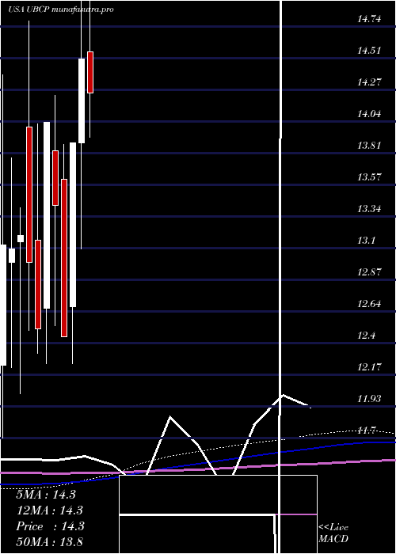The height and width of the screenshot is (554, 396).
Task: Select the 12.64 price axis label
Action: coord(369,303)
